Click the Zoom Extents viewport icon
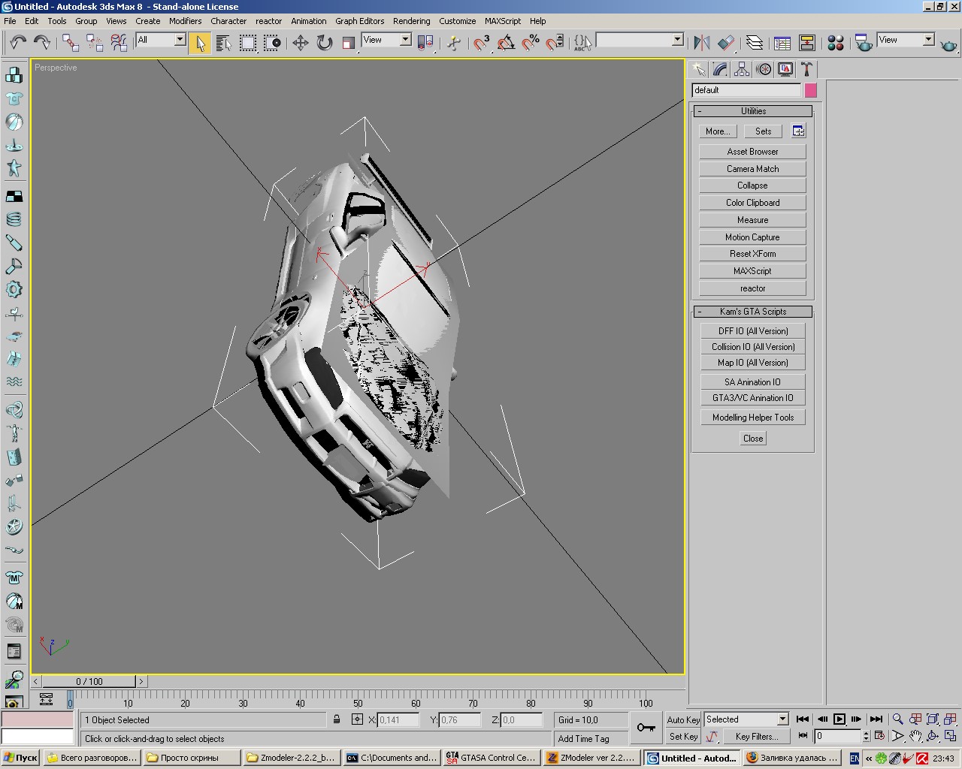This screenshot has height=769, width=962. [933, 719]
